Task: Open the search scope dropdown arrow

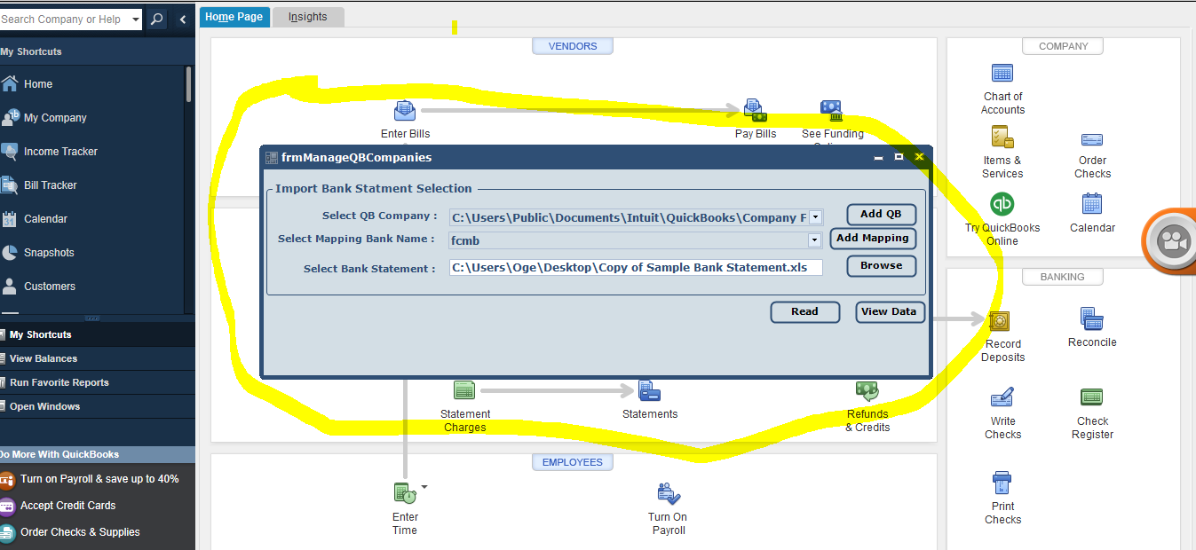Action: click(x=135, y=19)
